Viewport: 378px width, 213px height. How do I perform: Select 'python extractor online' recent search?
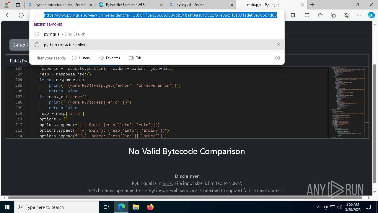pyautogui.click(x=157, y=45)
